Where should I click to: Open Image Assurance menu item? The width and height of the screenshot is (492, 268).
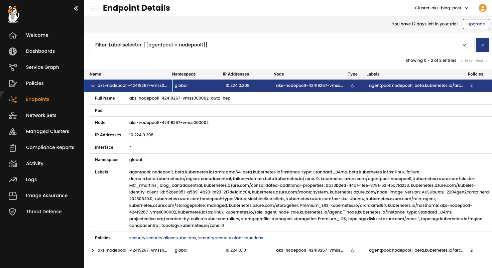tap(47, 195)
